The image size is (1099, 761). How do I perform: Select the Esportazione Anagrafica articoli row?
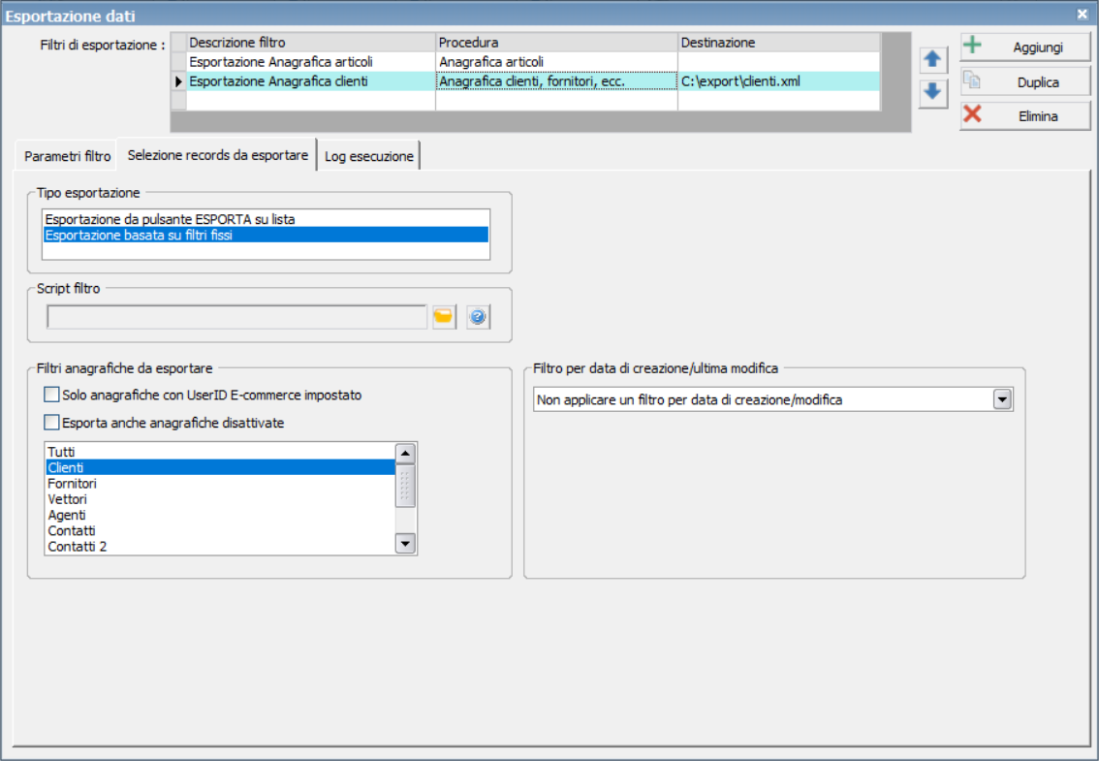525,62
